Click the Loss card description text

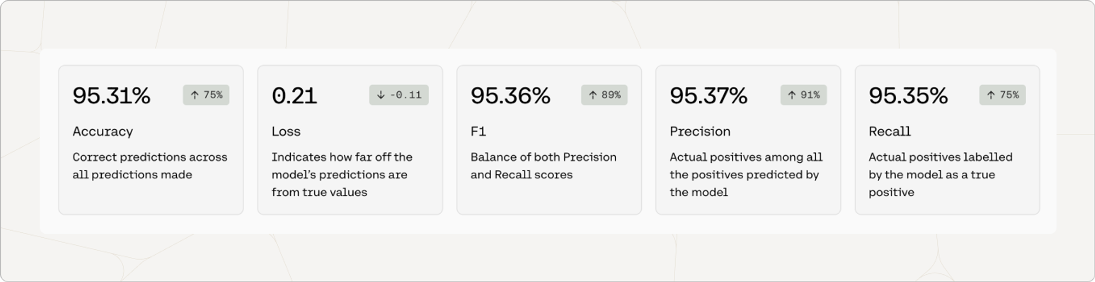point(342,174)
